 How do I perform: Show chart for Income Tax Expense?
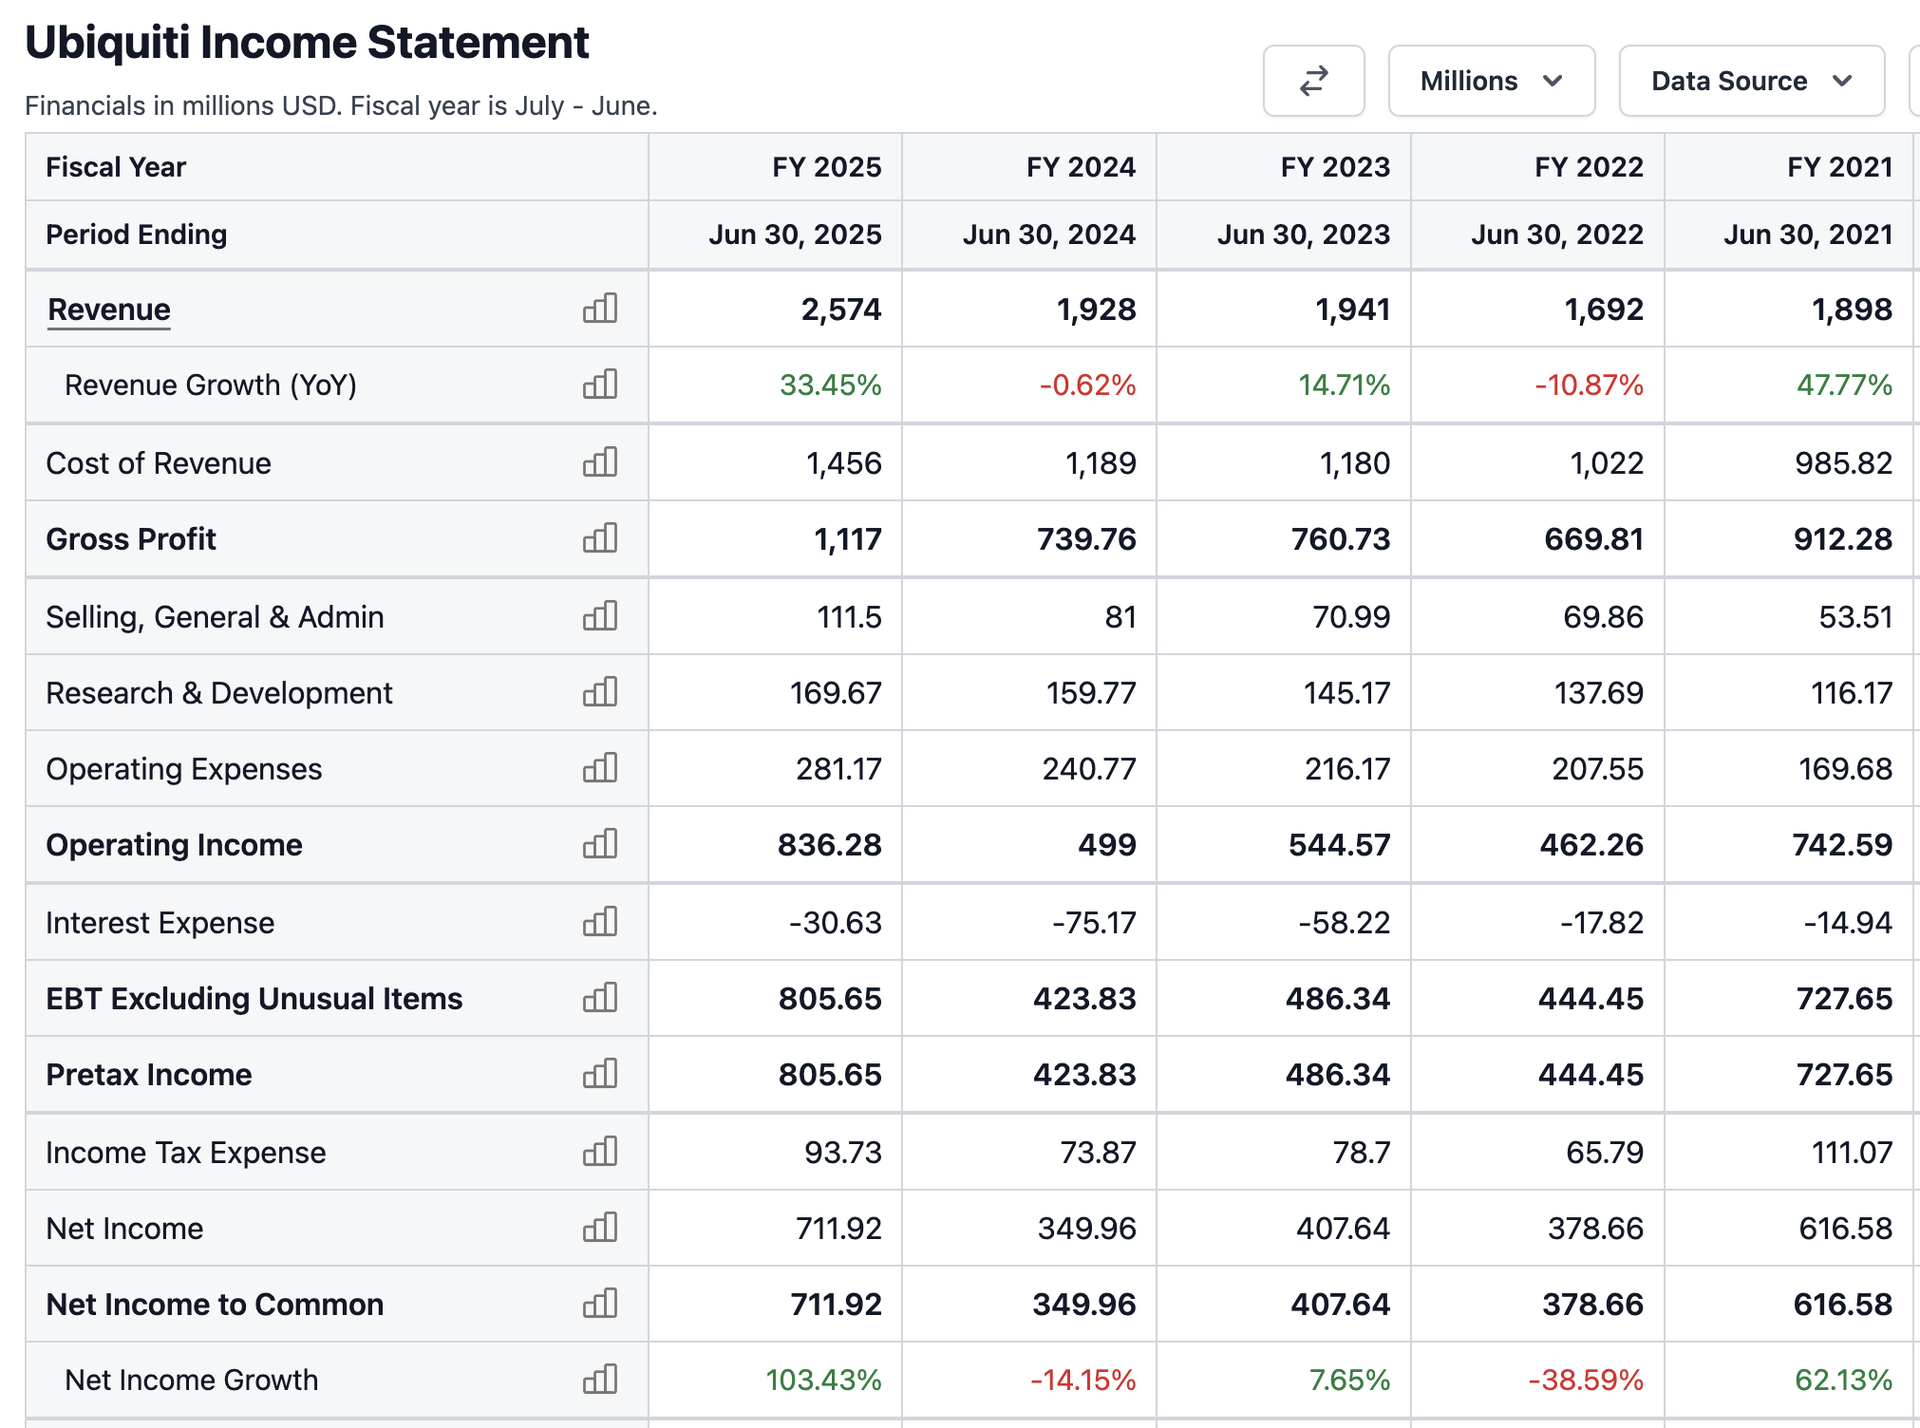pyautogui.click(x=600, y=1152)
